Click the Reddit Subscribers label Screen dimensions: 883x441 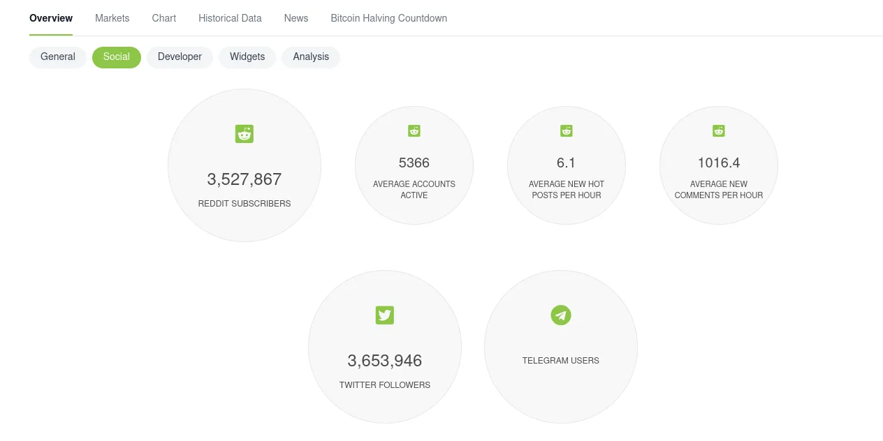click(x=245, y=204)
